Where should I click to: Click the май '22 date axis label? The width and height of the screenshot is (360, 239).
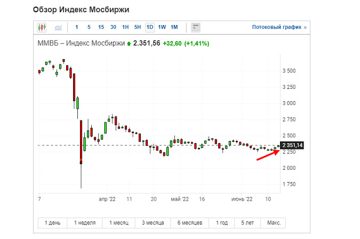pos(180,199)
